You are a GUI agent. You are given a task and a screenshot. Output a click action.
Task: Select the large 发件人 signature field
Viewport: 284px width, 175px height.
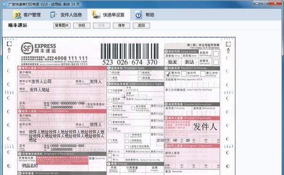pyautogui.click(x=205, y=126)
